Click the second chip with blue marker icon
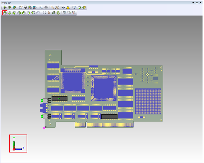Screen dimensions: 204x163 tap(35, 7)
